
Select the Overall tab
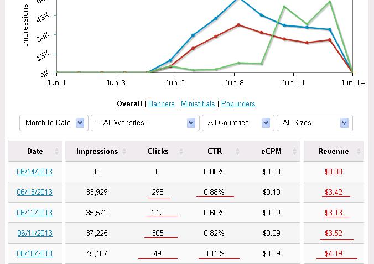(129, 103)
